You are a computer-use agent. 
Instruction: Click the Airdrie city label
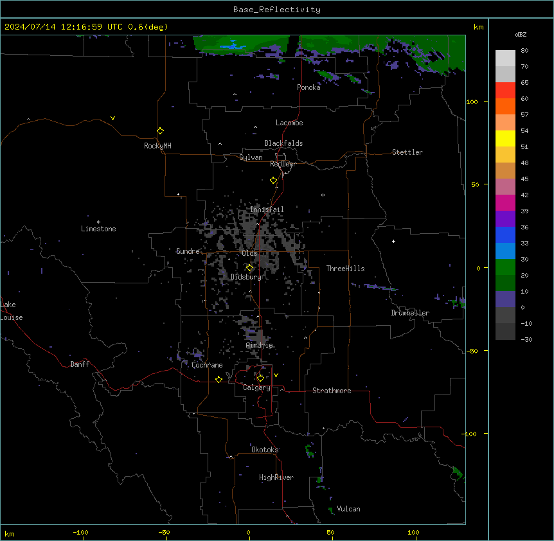click(259, 345)
